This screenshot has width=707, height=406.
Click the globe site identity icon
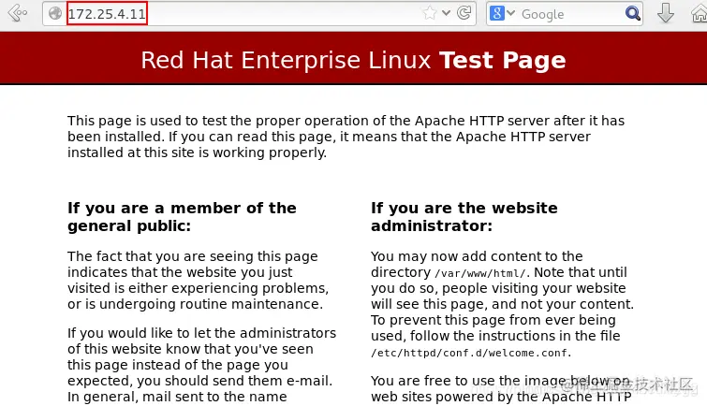pos(55,13)
